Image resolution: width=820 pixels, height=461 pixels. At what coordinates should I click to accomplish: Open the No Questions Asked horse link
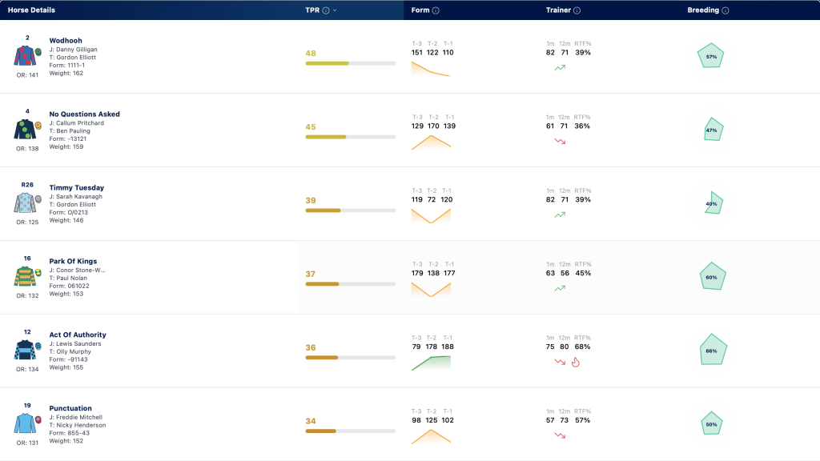[x=84, y=114]
